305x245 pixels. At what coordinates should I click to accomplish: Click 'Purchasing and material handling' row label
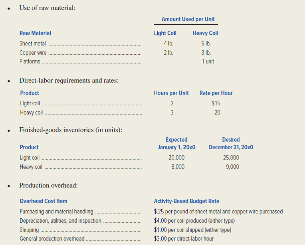56,211
